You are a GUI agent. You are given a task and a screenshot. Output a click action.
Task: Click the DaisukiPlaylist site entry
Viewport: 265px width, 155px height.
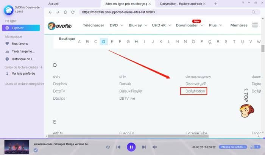click(131, 91)
